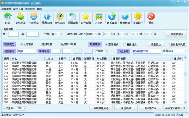Click the 八字取名建议 button

(176, 34)
